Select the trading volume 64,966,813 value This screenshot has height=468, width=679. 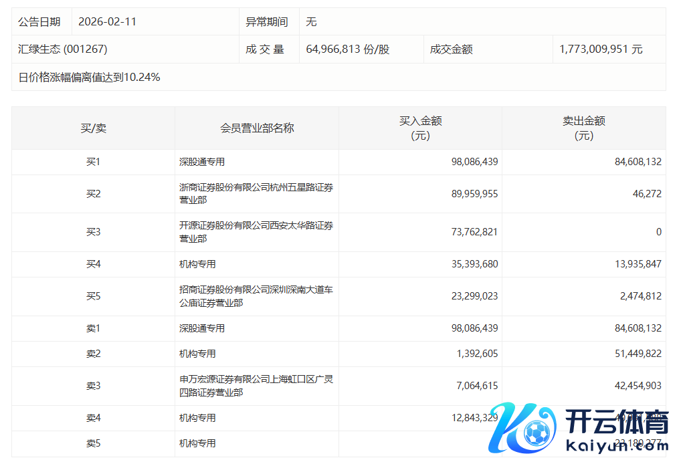pos(347,49)
